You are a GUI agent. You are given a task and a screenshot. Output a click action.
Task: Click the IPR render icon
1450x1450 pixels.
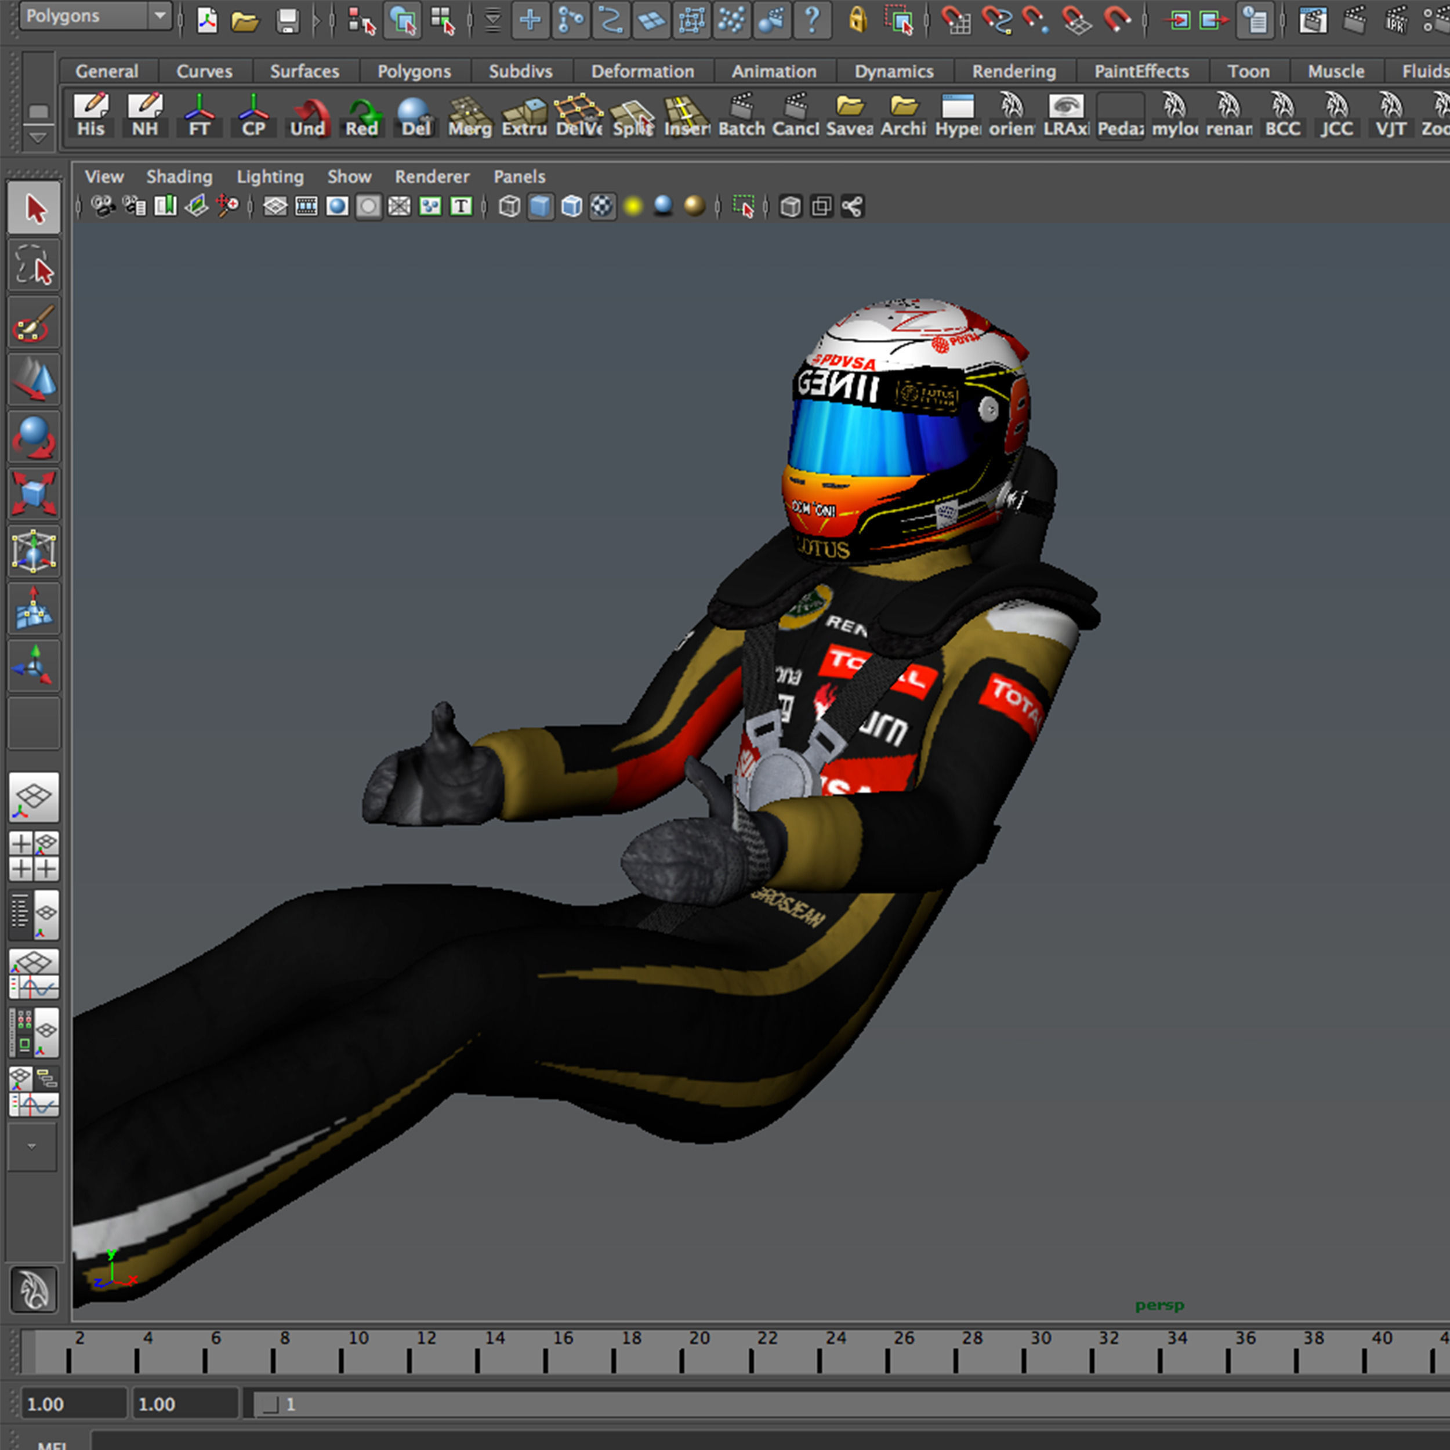pos(1395,20)
